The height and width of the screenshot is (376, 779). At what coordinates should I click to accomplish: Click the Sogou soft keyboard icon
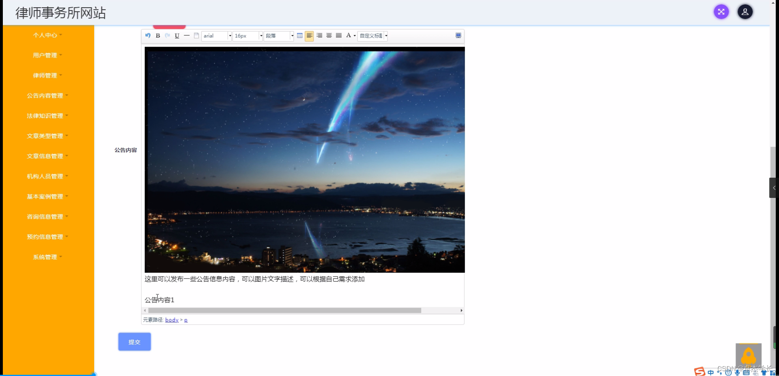(746, 373)
